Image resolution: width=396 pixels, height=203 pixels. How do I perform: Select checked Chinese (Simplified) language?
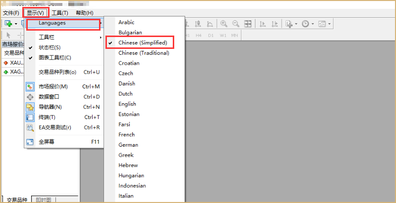[143, 43]
